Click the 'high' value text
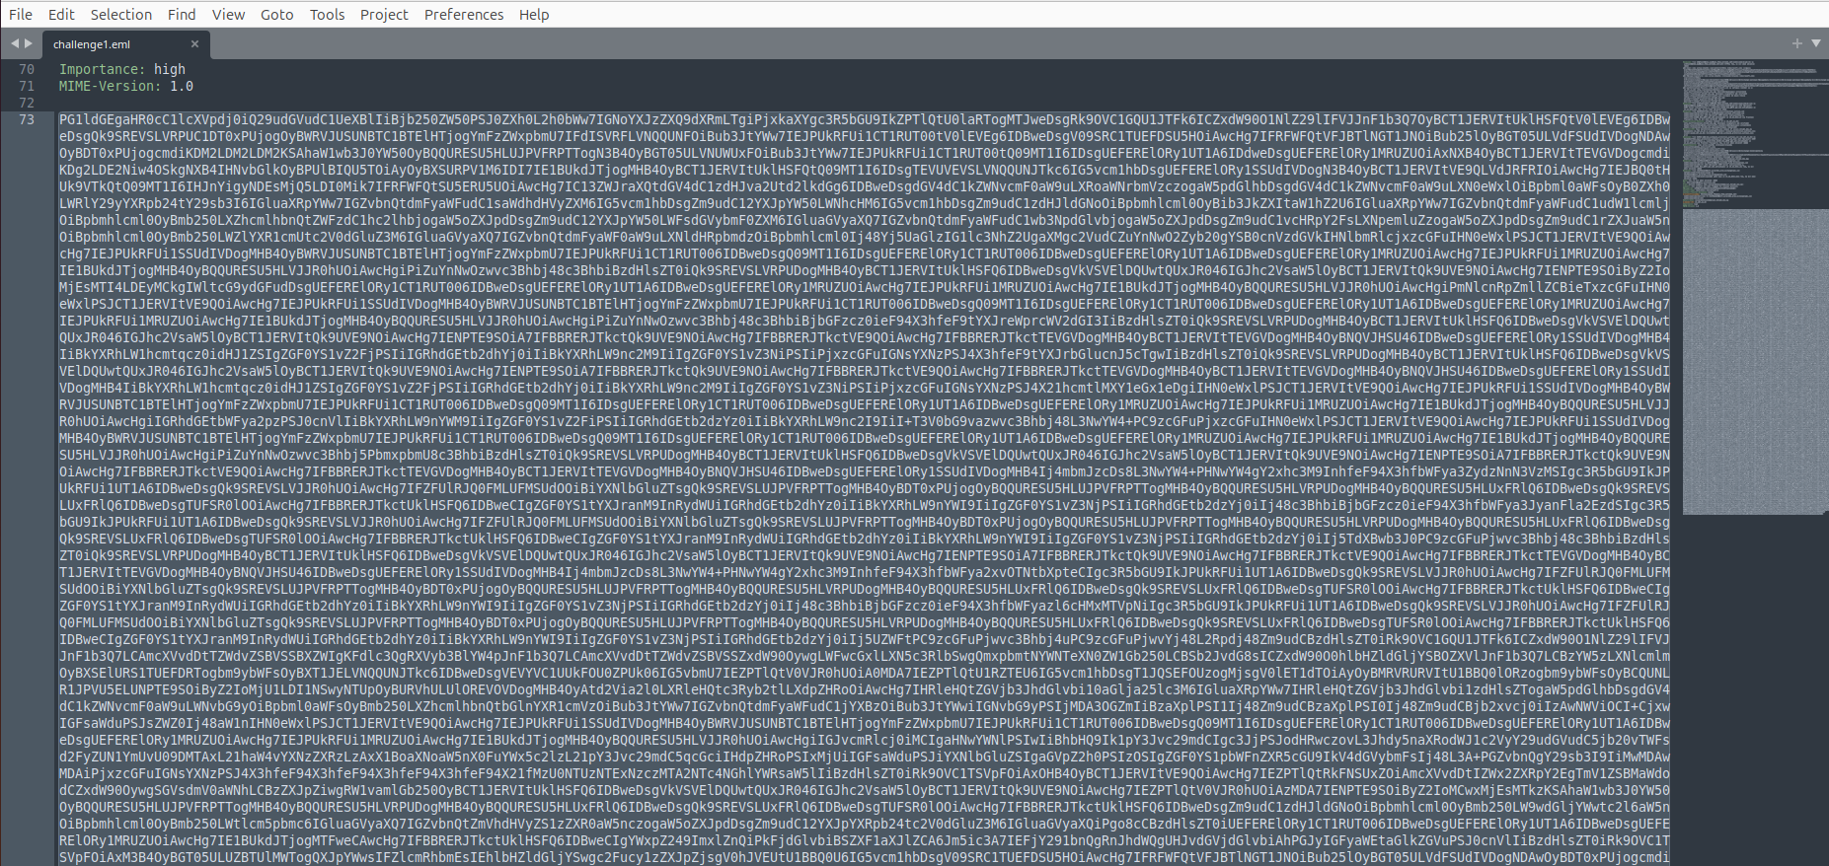 [170, 69]
